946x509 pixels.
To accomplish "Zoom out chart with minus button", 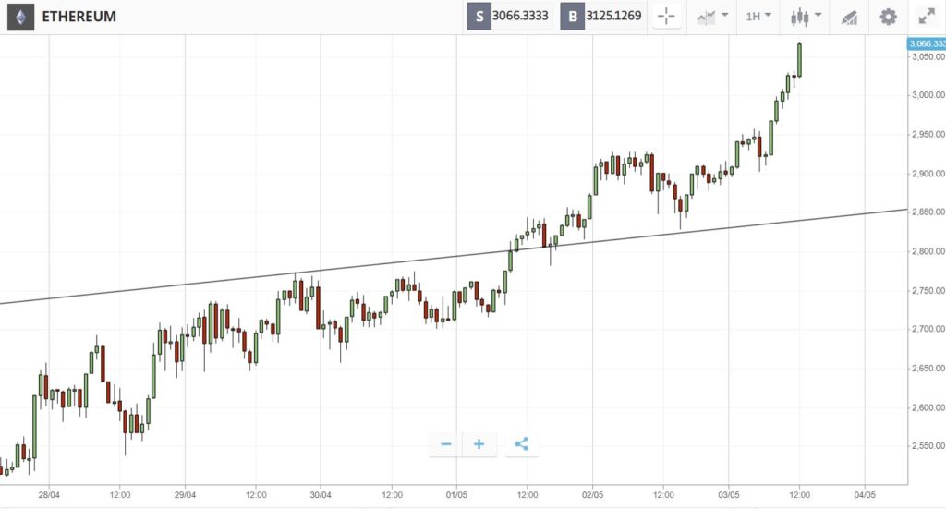I will (x=446, y=444).
